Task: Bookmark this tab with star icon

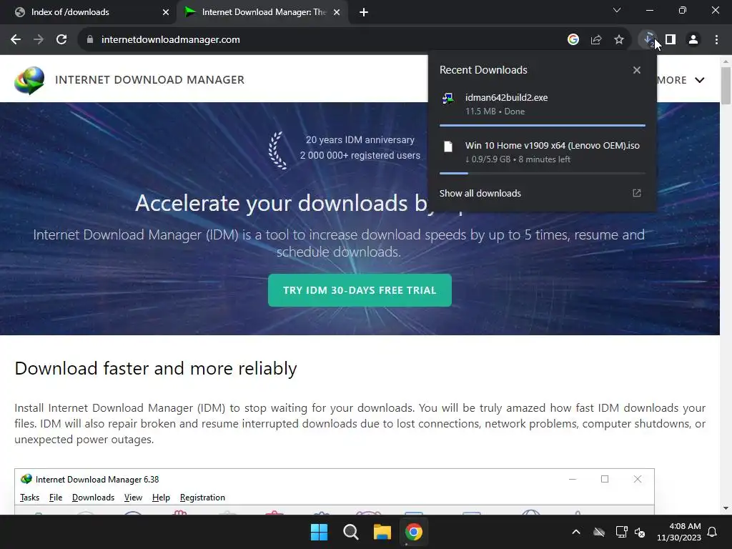Action: tap(619, 40)
